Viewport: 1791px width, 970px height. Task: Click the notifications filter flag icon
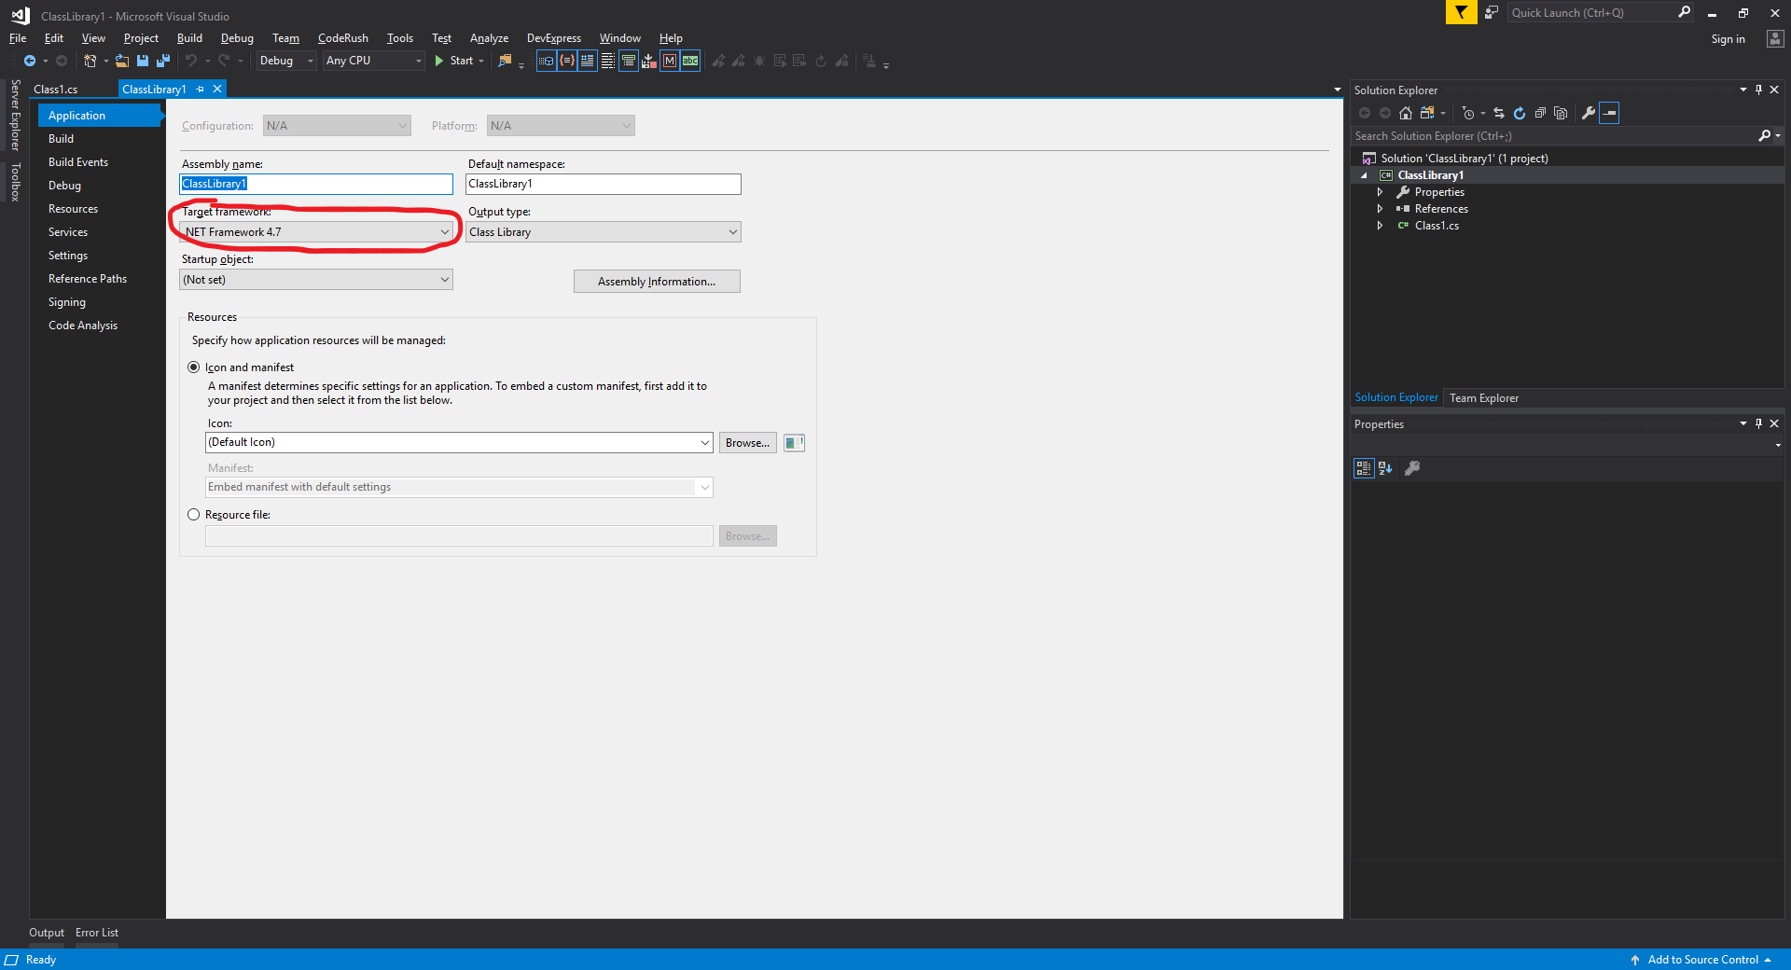(x=1461, y=12)
